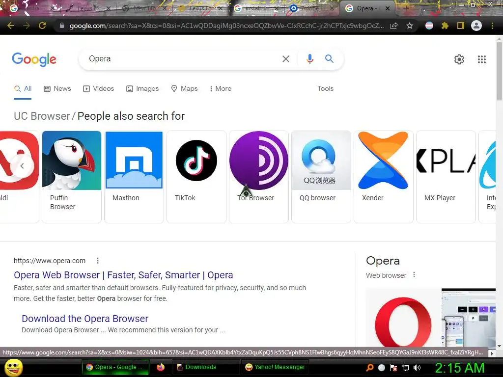Clear the search box with the X
The width and height of the screenshot is (503, 377).
coord(285,59)
